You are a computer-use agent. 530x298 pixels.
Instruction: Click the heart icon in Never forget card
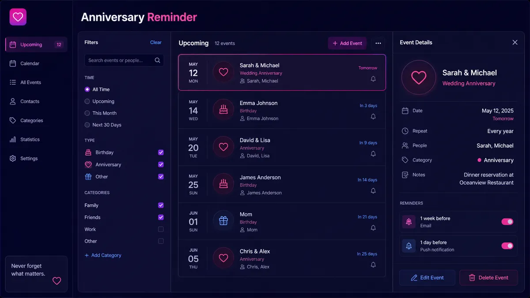click(57, 281)
